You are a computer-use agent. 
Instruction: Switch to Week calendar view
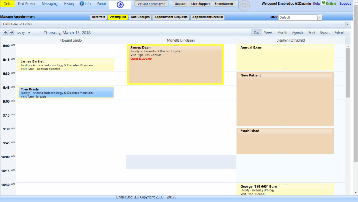coord(268,32)
